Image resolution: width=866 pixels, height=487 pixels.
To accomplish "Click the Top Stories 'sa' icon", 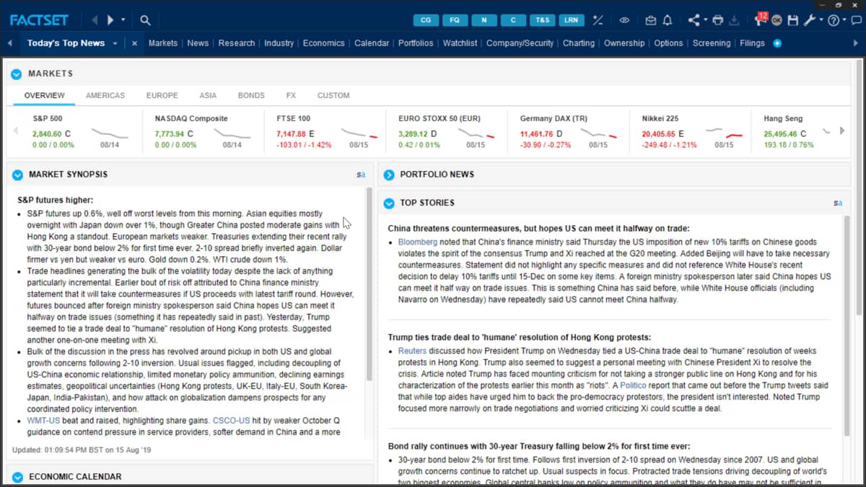I will pos(838,203).
